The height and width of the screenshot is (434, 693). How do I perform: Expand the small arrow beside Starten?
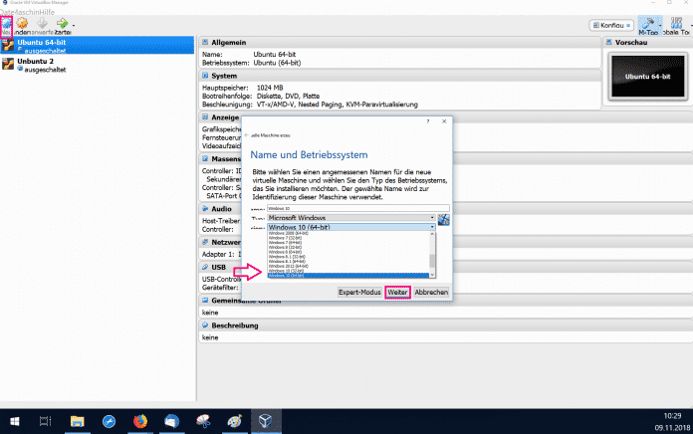[74, 24]
